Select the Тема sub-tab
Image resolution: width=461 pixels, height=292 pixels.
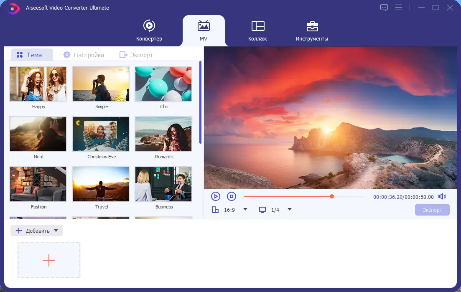[x=32, y=55]
